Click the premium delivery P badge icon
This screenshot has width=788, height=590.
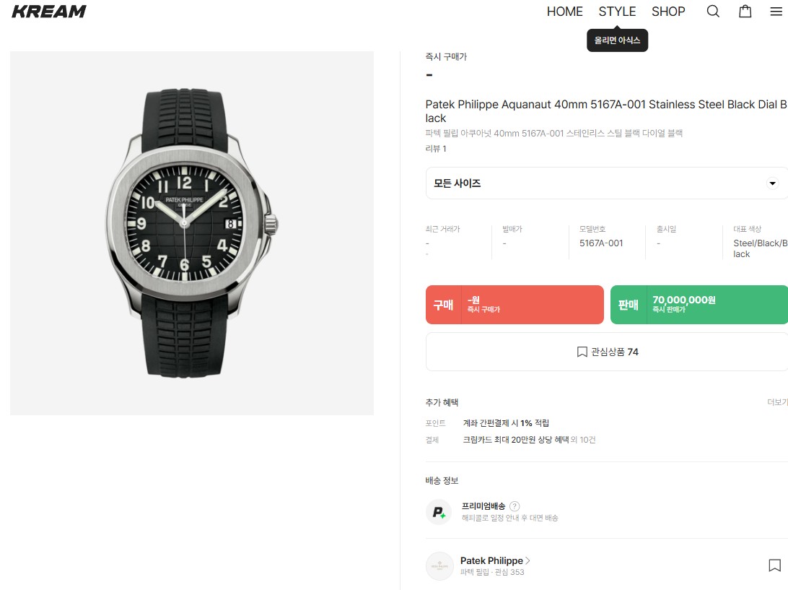click(439, 512)
